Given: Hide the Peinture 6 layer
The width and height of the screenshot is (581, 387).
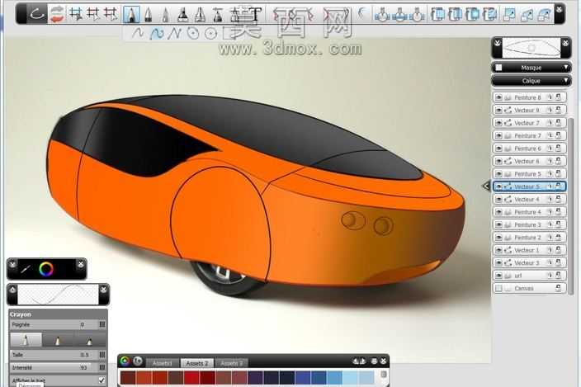Looking at the screenshot, I should pyautogui.click(x=498, y=149).
